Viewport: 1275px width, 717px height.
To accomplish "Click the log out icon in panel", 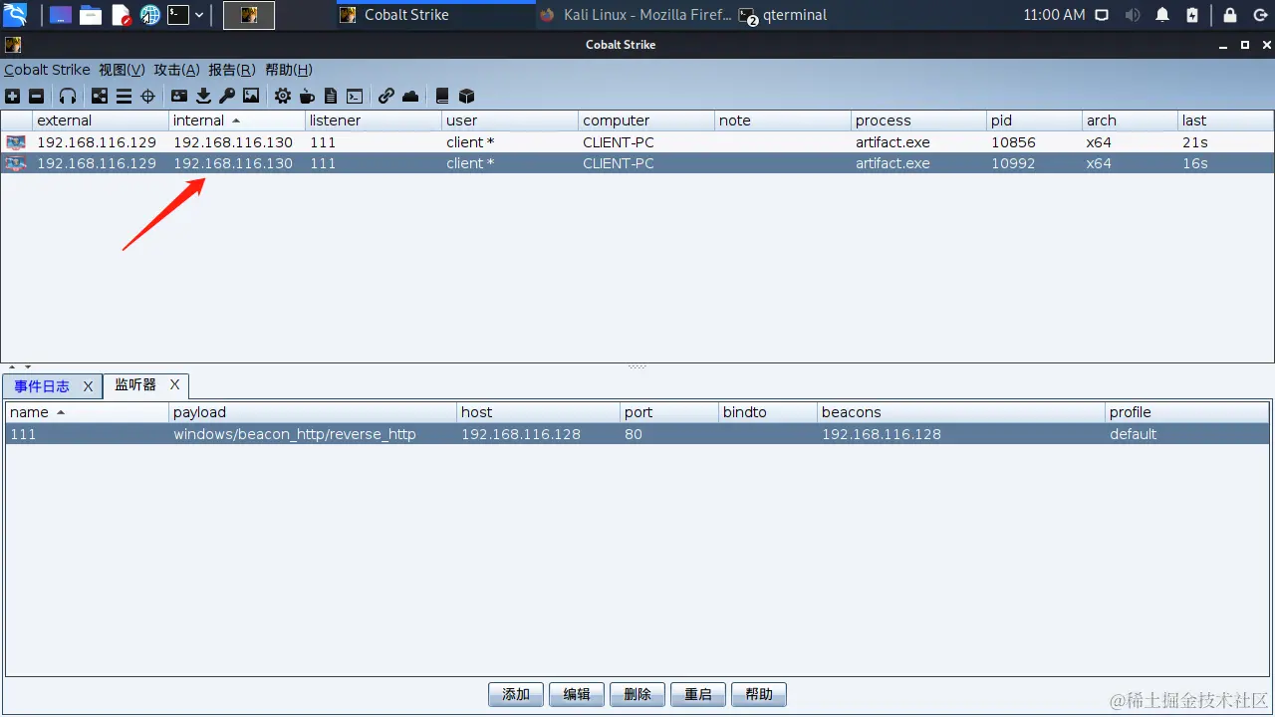I will pos(1259,15).
